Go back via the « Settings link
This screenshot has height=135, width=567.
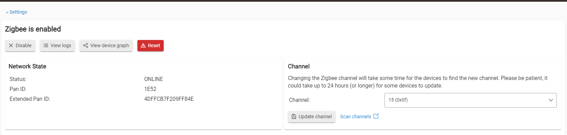point(16,12)
